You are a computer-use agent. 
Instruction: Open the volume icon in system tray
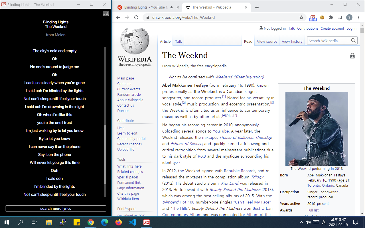(308, 222)
